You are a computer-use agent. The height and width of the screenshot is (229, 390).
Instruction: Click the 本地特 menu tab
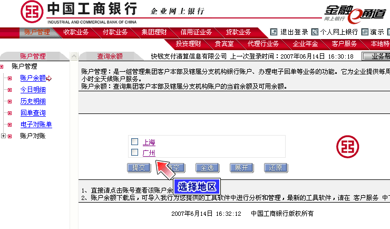click(x=380, y=44)
